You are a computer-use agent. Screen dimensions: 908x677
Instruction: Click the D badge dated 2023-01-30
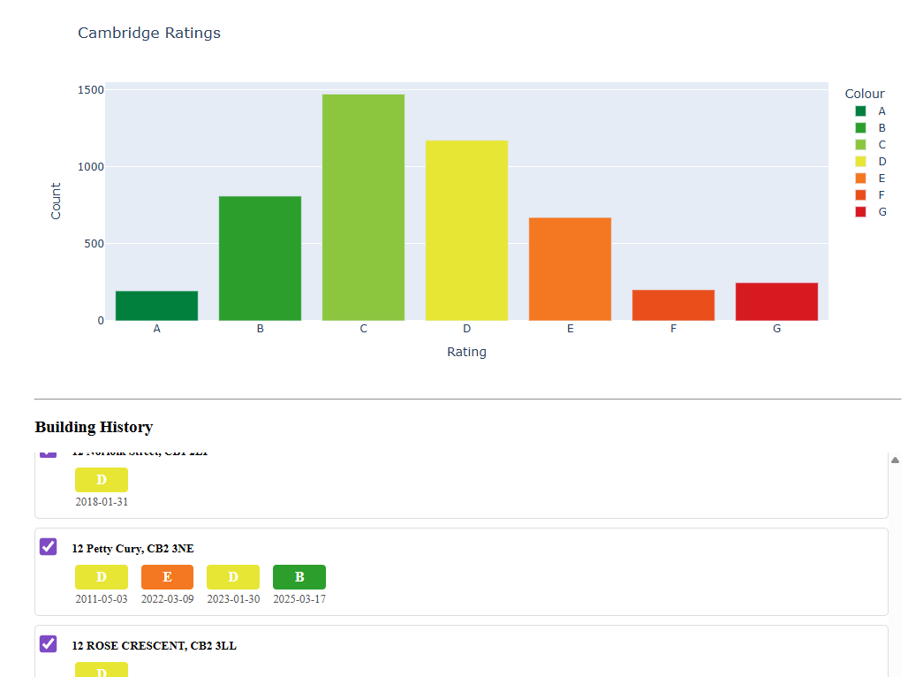232,576
